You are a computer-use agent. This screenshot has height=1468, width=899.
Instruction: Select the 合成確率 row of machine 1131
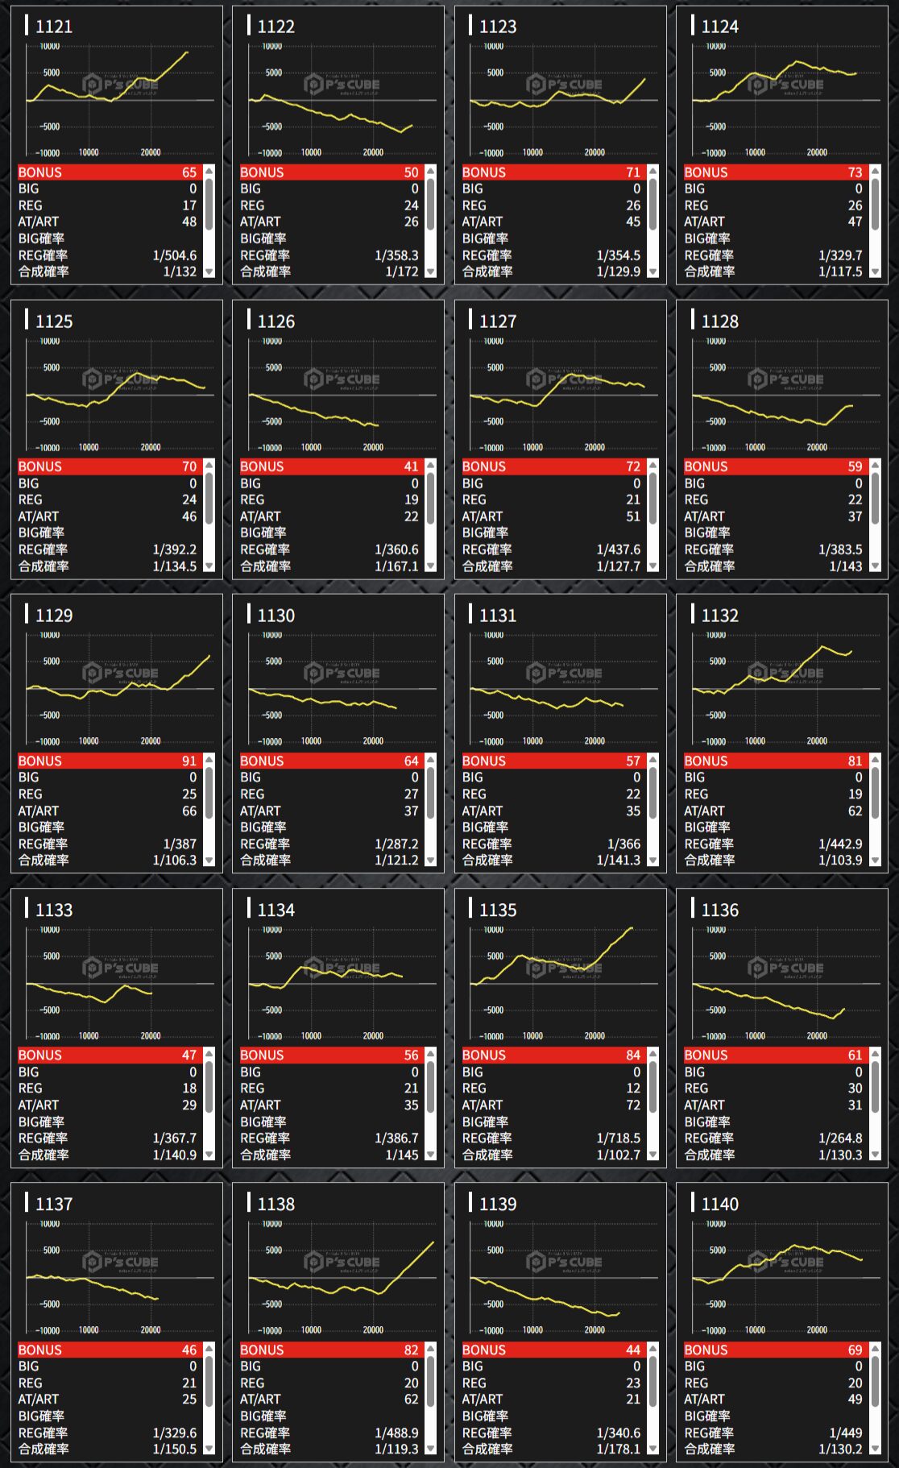[x=551, y=860]
